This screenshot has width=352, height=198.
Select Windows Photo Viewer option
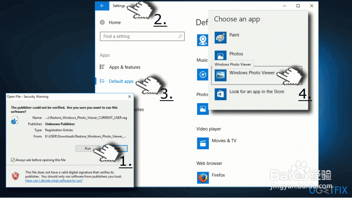pyautogui.click(x=257, y=75)
